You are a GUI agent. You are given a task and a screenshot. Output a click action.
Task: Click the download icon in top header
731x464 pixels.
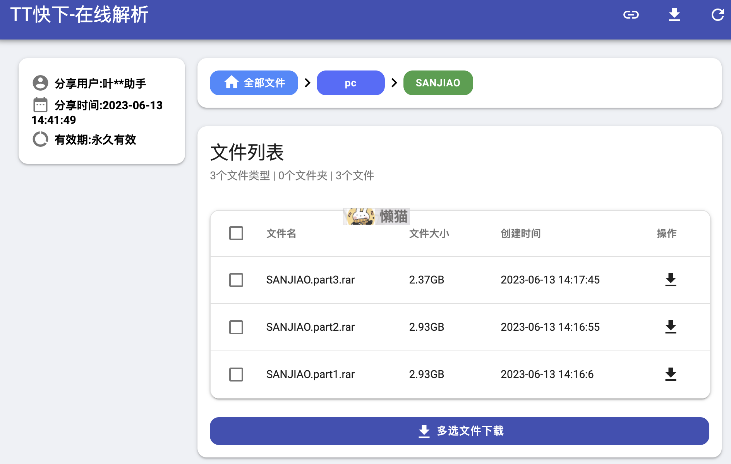pos(674,15)
